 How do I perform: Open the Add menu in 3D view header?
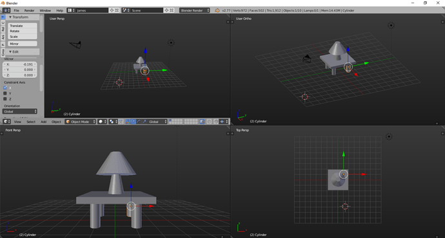click(x=43, y=122)
